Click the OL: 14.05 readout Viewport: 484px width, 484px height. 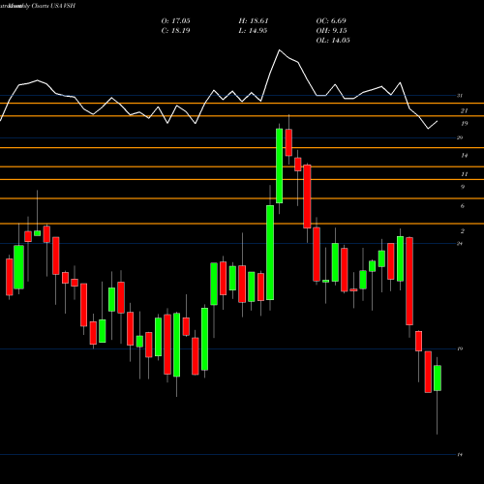333,41
